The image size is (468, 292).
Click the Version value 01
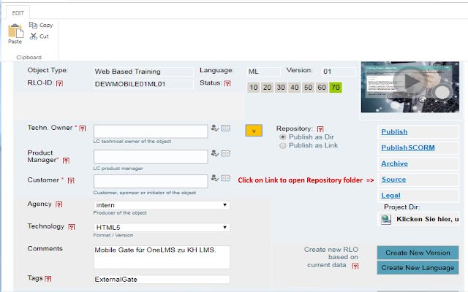coord(339,72)
